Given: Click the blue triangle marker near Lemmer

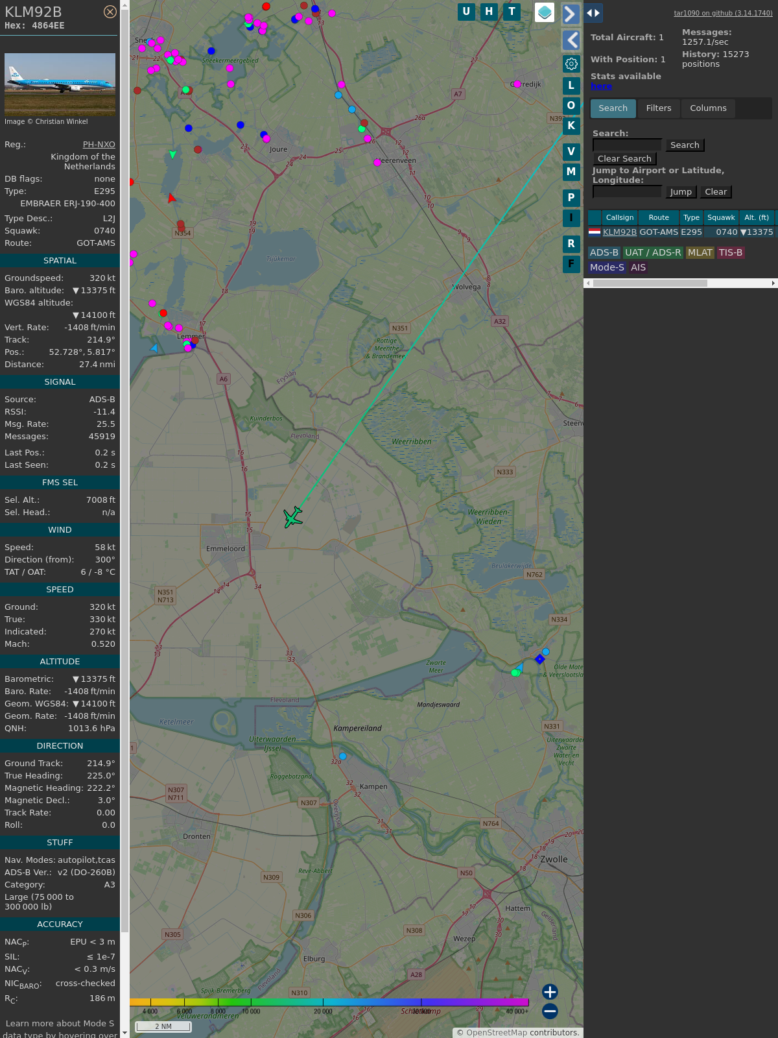Looking at the screenshot, I should pos(154,348).
